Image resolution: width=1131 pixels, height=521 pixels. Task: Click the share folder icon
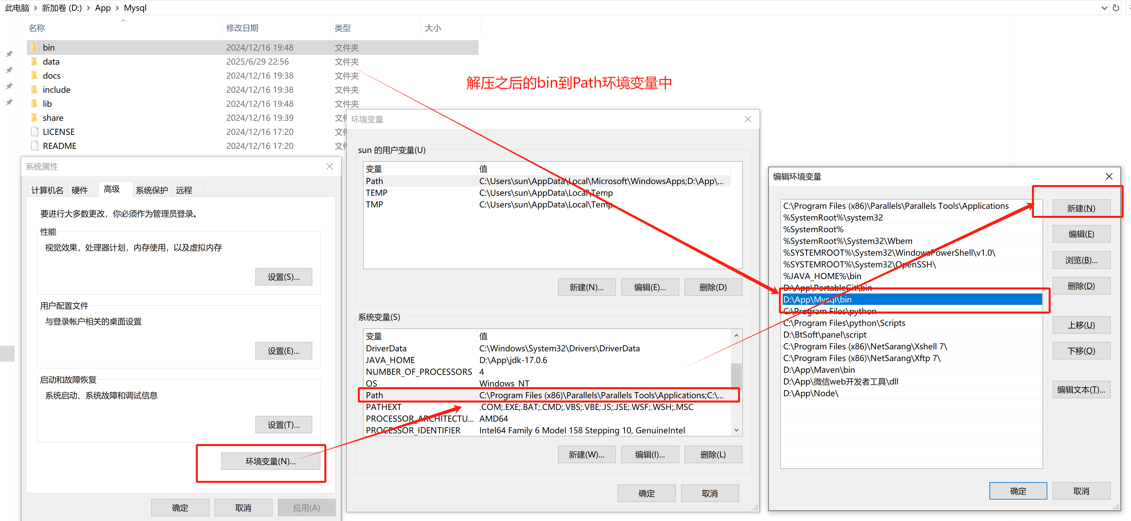click(34, 118)
